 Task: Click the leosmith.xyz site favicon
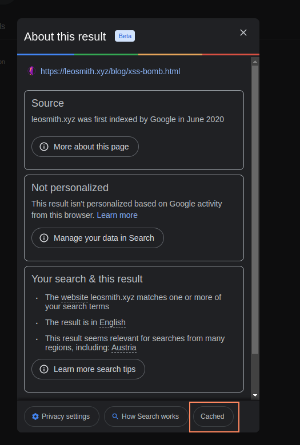click(x=31, y=71)
